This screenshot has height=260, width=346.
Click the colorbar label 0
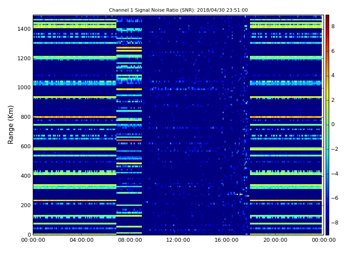(333, 124)
